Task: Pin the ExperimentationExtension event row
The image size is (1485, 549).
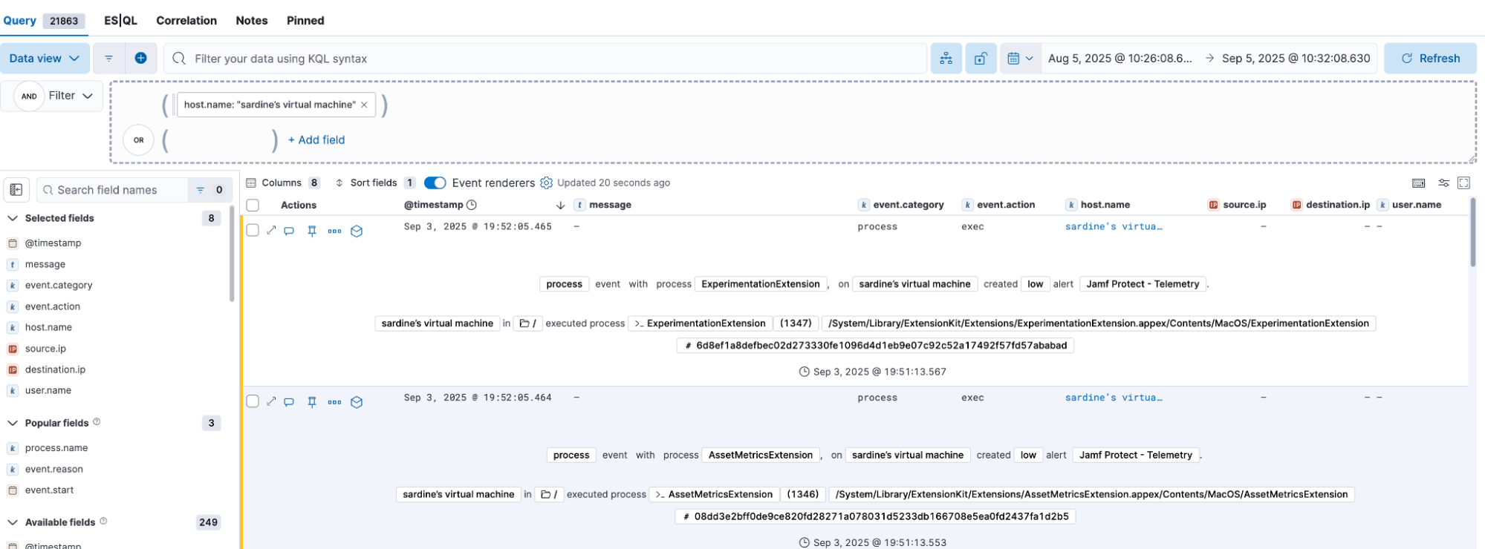Action: [x=312, y=231]
